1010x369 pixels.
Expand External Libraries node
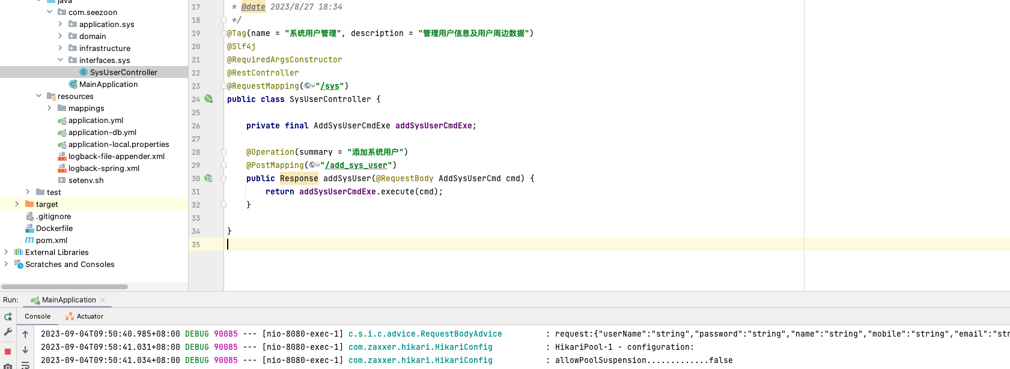[x=6, y=252]
